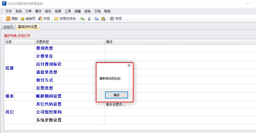256x133 pixels.
Task: Select the 系统参数设置 row
Action: tap(49, 120)
